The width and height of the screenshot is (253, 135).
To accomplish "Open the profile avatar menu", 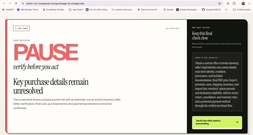I will pyautogui.click(x=243, y=3).
